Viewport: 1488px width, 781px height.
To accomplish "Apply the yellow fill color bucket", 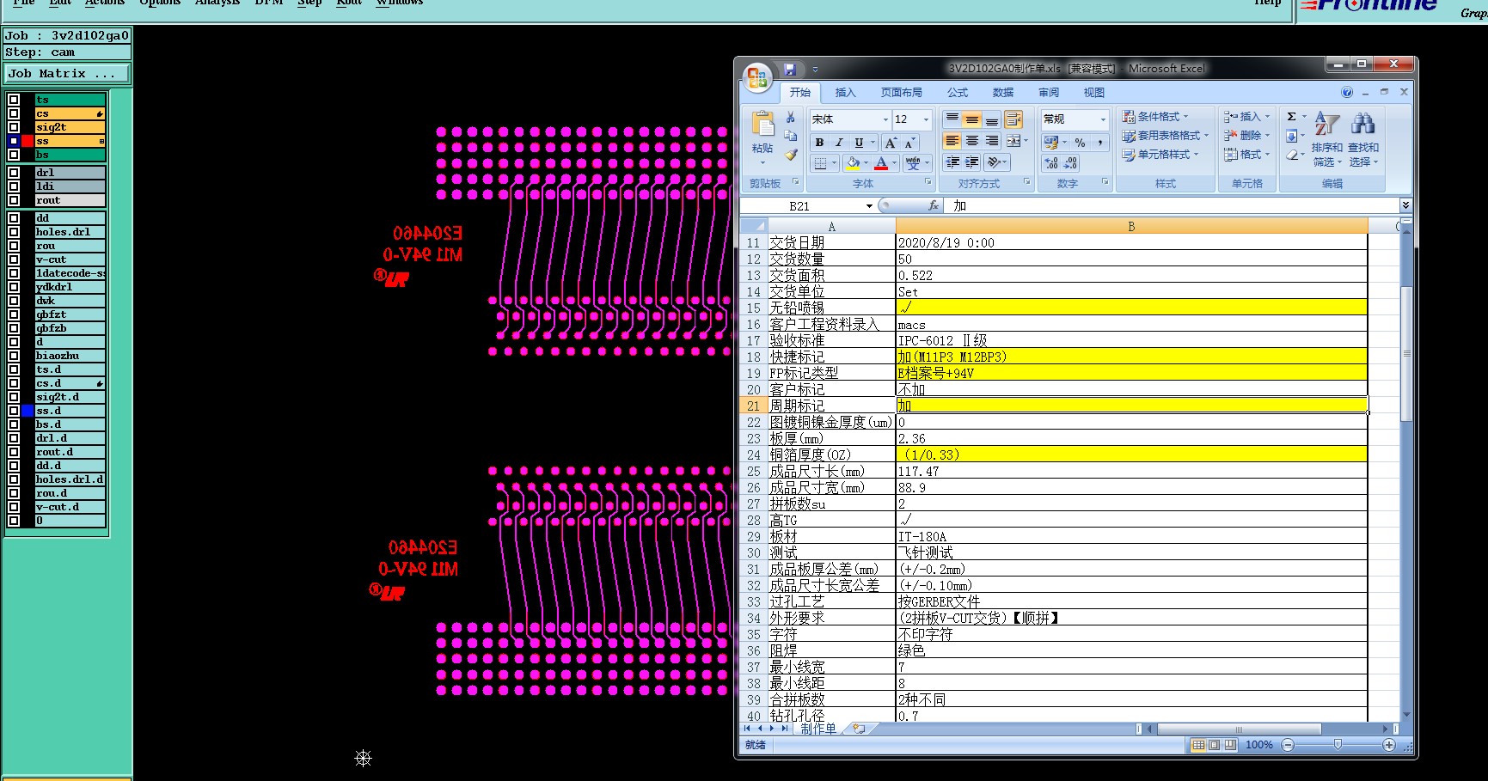I will tap(852, 162).
